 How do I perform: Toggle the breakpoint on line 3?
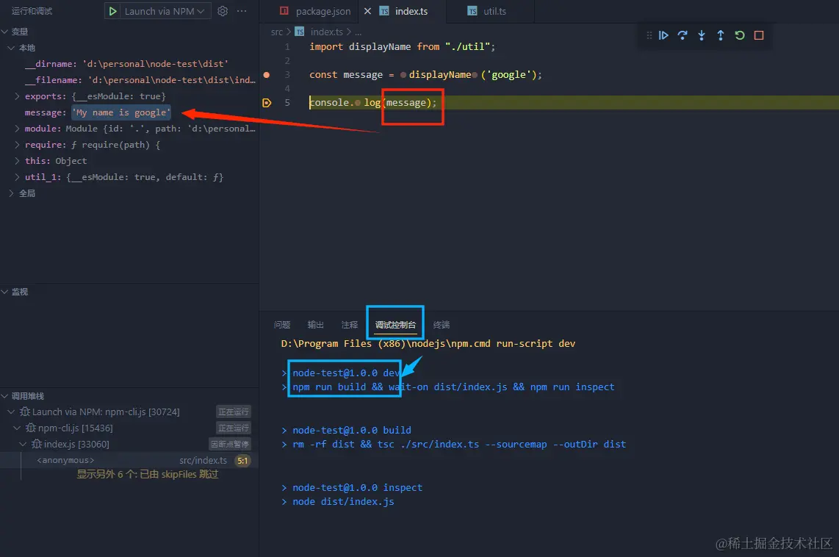(x=267, y=75)
